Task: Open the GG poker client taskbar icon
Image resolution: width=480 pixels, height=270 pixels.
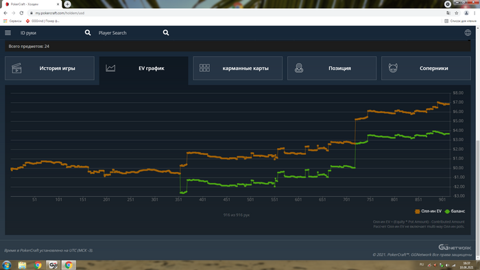Action: [x=53, y=265]
